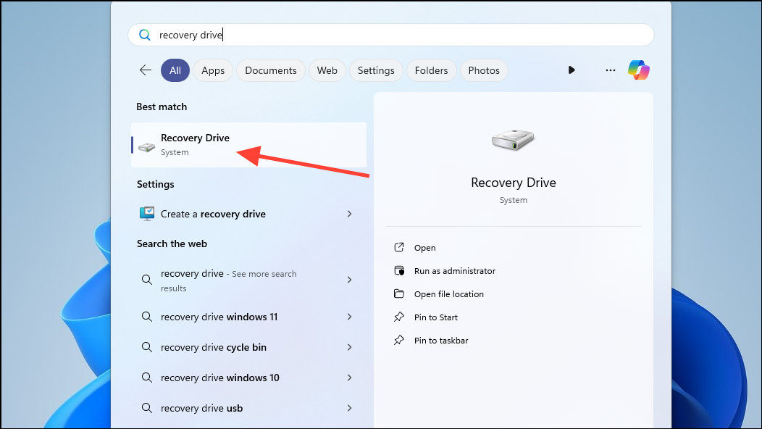Select the recovery drive windows 11 suggestion
762x429 pixels.
[x=249, y=317]
